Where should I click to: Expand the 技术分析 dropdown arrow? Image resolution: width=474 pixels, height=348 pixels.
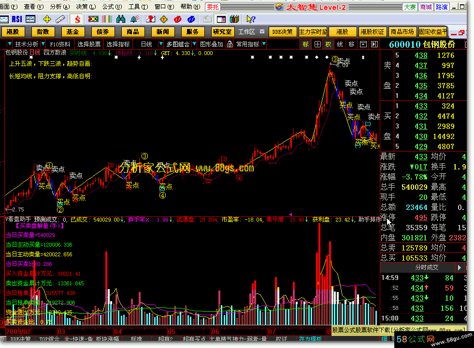(43, 44)
